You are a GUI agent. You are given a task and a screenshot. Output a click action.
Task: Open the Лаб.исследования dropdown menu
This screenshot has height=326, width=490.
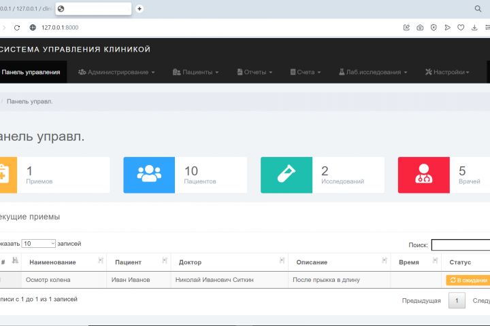[373, 72]
